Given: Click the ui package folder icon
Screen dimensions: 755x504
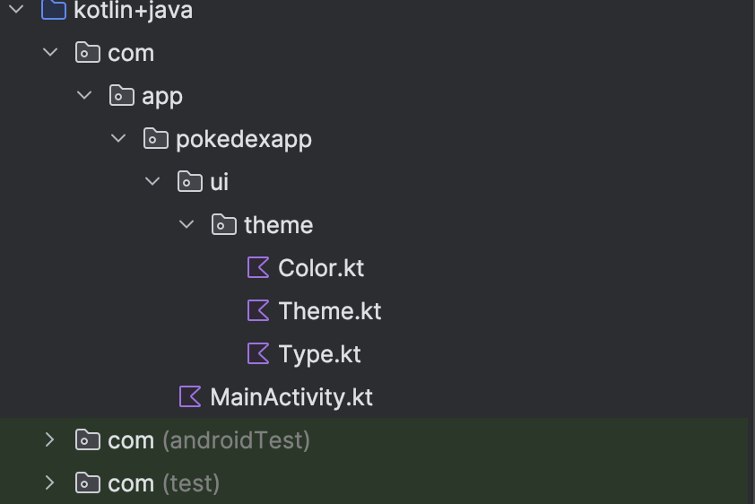Looking at the screenshot, I should (189, 181).
